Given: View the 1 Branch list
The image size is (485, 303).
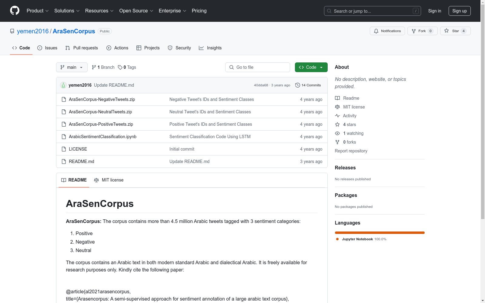Looking at the screenshot, I should (x=103, y=67).
